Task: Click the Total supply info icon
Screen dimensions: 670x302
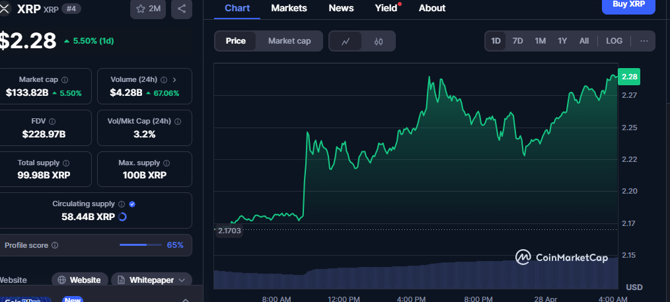Action: (x=66, y=163)
